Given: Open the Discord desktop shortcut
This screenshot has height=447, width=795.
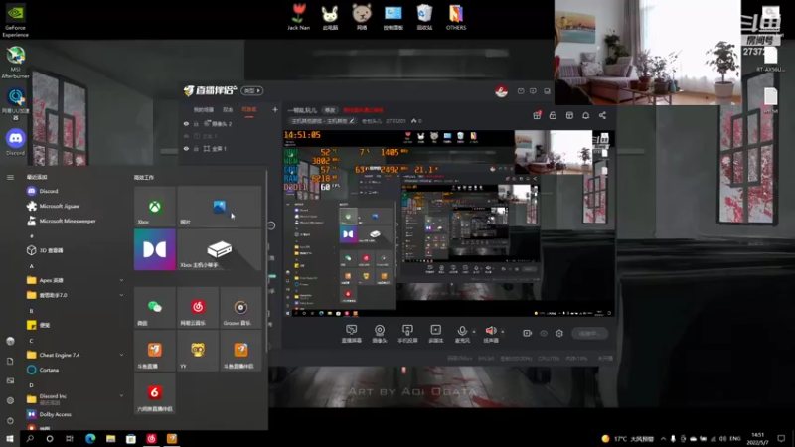Looking at the screenshot, I should pyautogui.click(x=15, y=142).
